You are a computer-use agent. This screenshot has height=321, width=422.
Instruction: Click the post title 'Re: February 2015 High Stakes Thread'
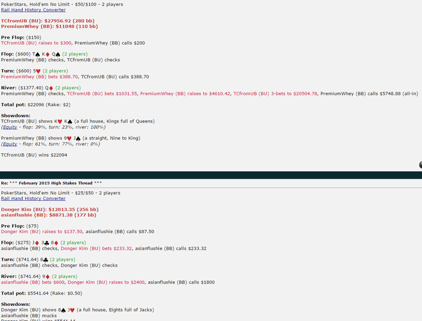pyautogui.click(x=51, y=183)
